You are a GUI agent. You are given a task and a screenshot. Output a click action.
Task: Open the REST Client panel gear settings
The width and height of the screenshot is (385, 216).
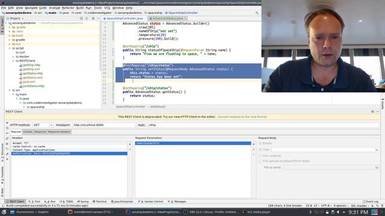372,112
